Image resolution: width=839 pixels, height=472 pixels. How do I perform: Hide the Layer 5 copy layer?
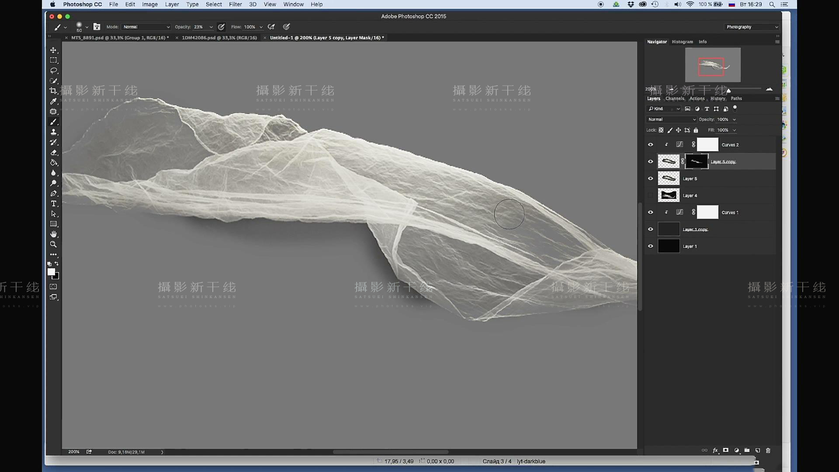tap(650, 162)
